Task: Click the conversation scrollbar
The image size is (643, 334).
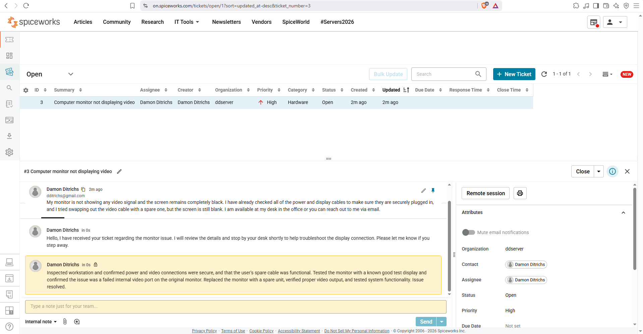Action: (449, 246)
